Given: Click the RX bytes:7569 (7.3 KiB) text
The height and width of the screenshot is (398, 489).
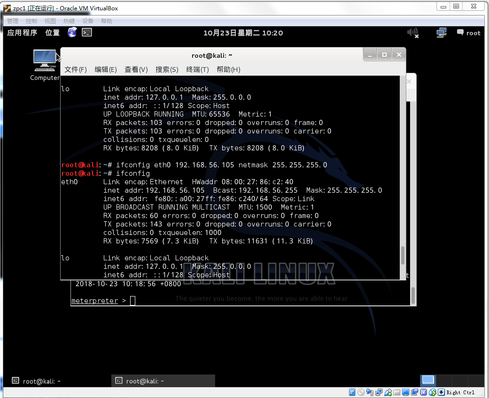Looking at the screenshot, I should coord(151,241).
